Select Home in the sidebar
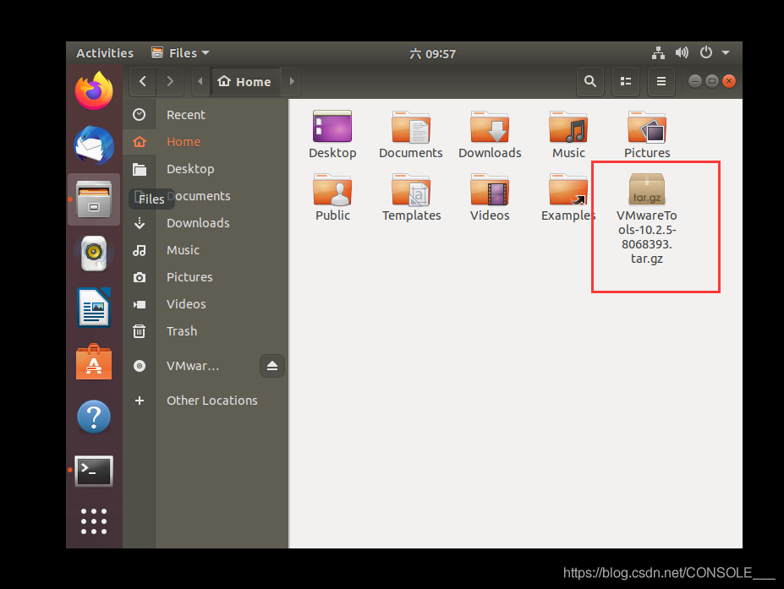 206,142
